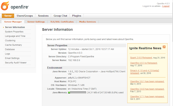Click the 'Openfire 4.0.3' text above Logout
Screen dimensions: 173x106
pos(163,3)
